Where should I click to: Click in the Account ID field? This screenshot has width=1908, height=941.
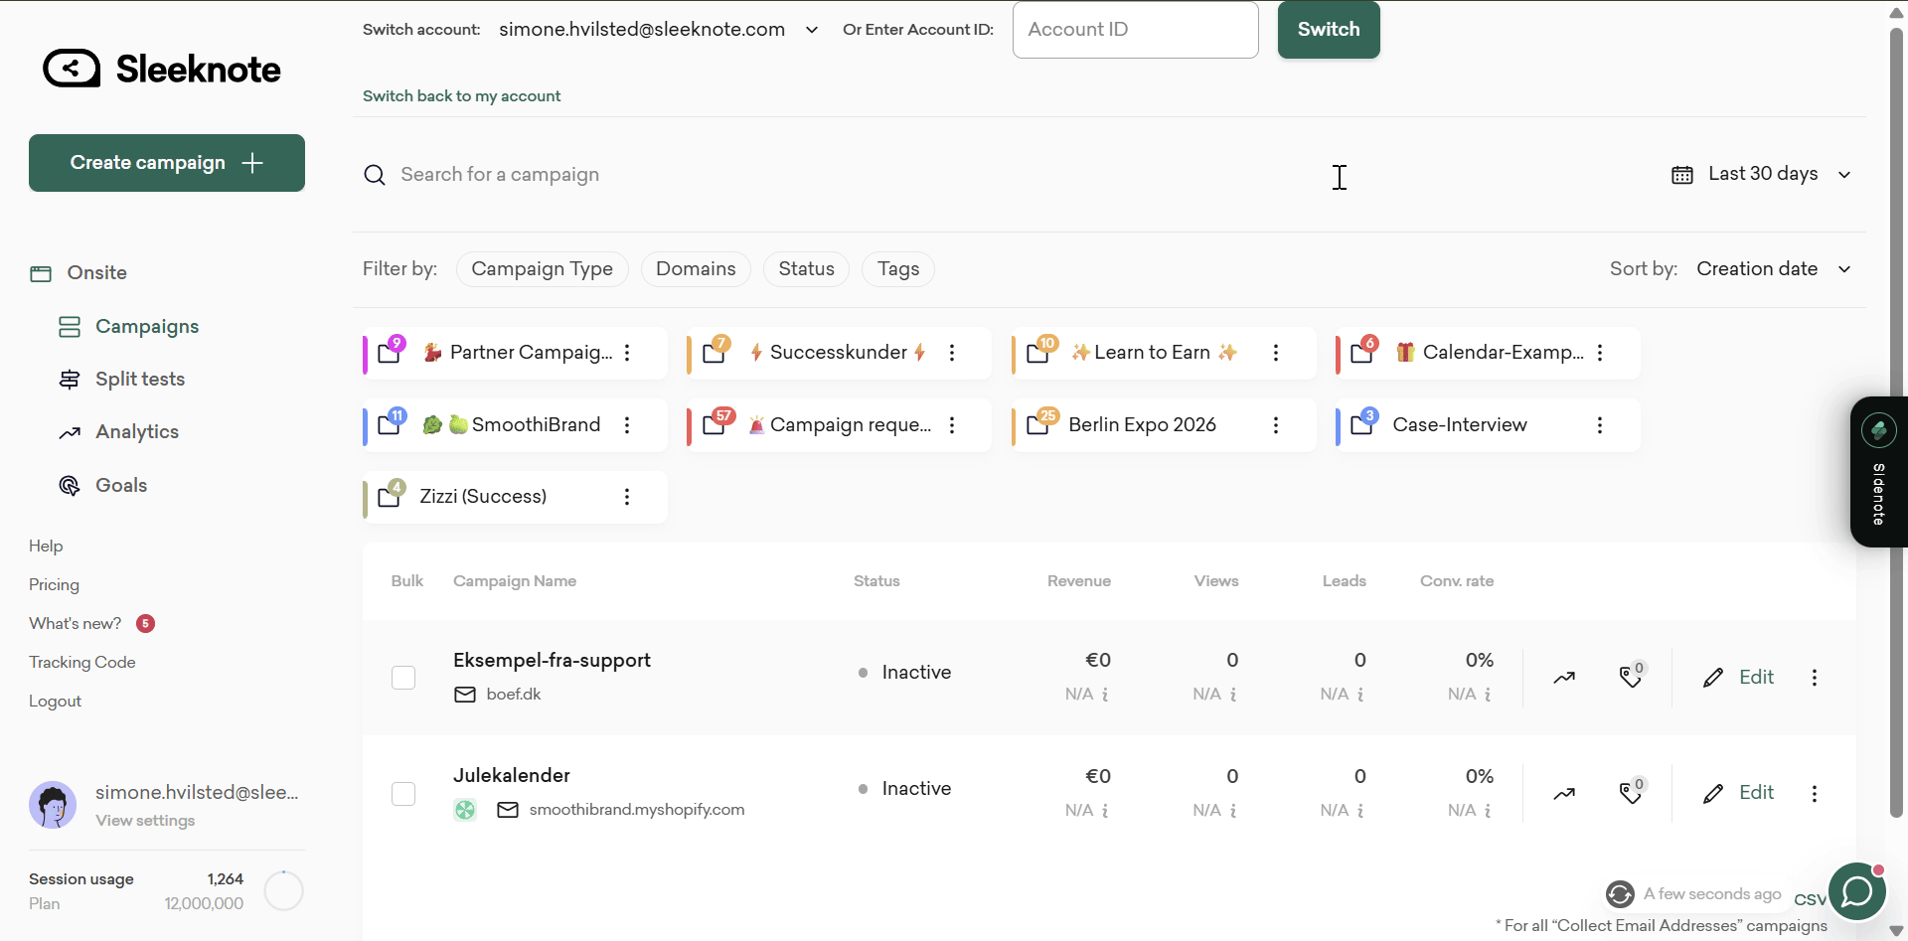click(x=1136, y=30)
